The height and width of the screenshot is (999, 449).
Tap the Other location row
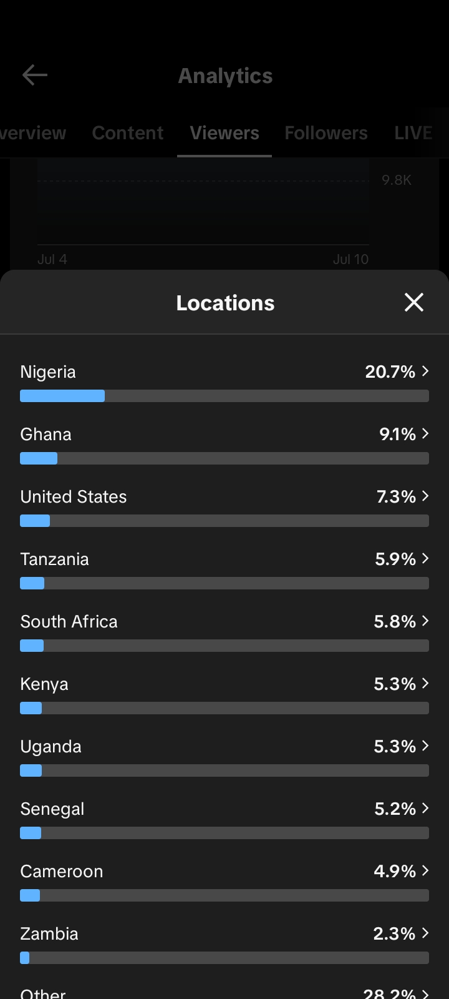224,993
